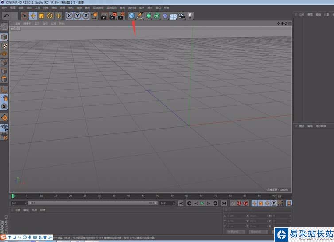The height and width of the screenshot is (242, 334).
Task: Go to end of animation
Action: (224, 203)
